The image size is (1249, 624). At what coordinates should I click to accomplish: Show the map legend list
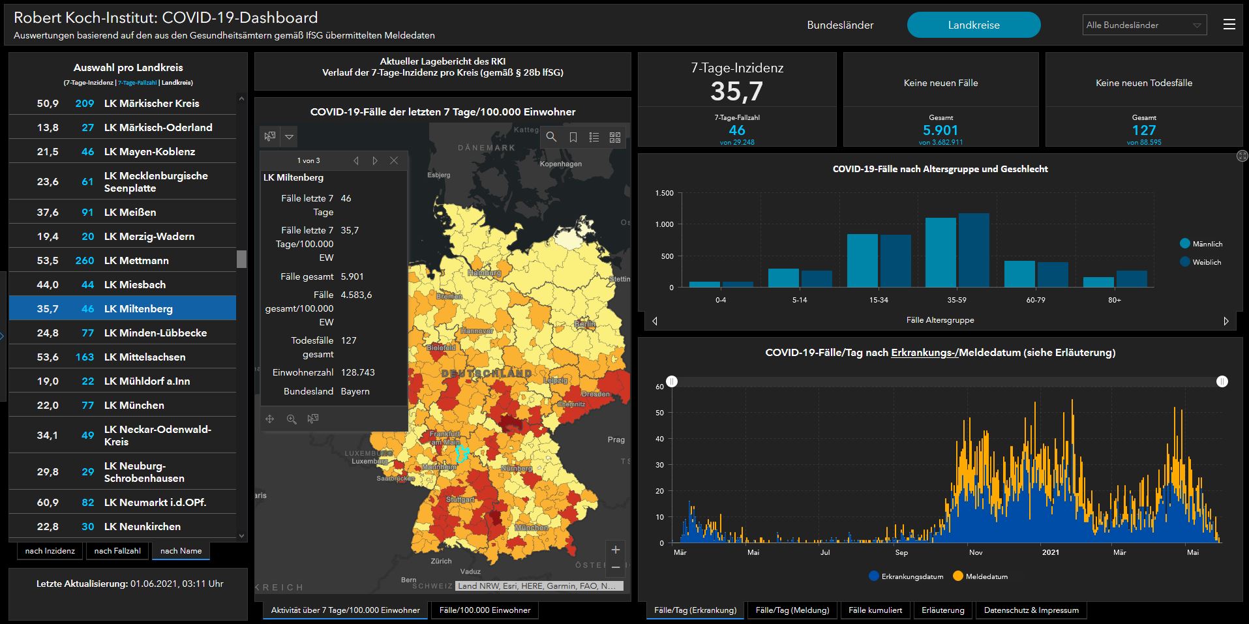point(594,137)
